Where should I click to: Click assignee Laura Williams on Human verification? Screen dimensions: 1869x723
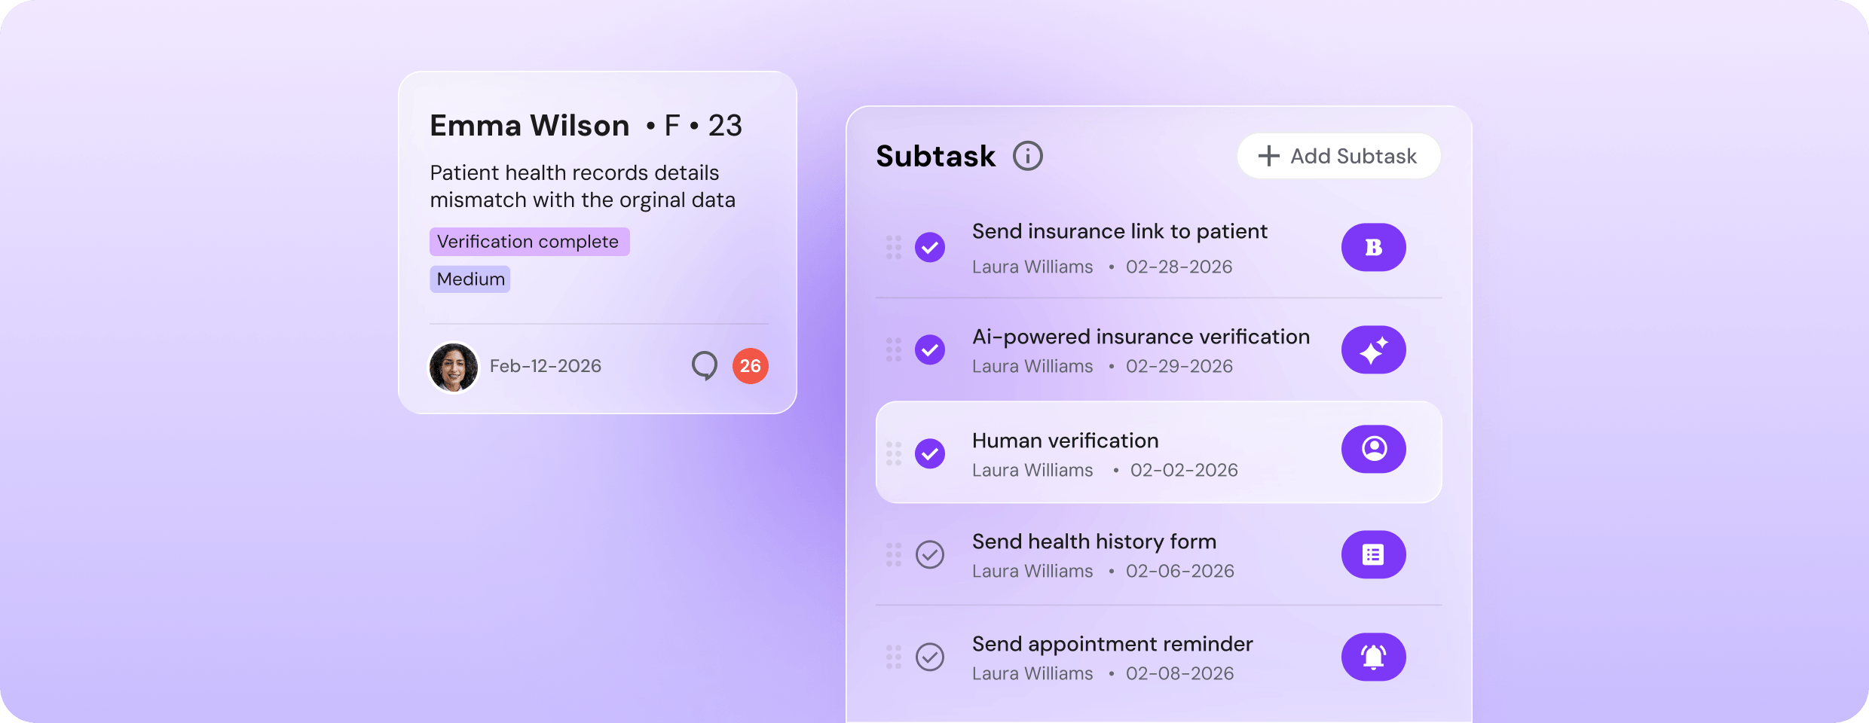[x=1032, y=469]
